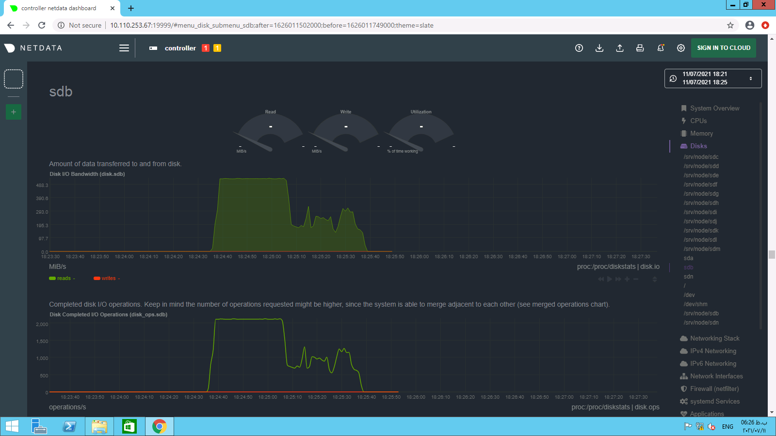
Task: Click the Sign In To Cloud button
Action: [x=723, y=48]
